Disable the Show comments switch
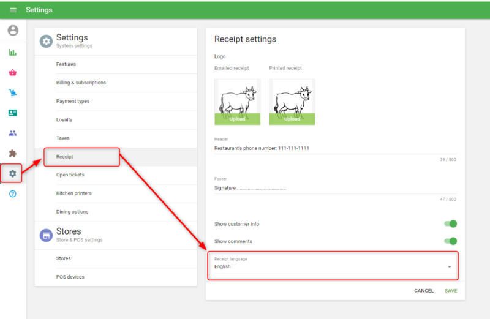Viewport: 490px width, 319px height. coord(451,241)
